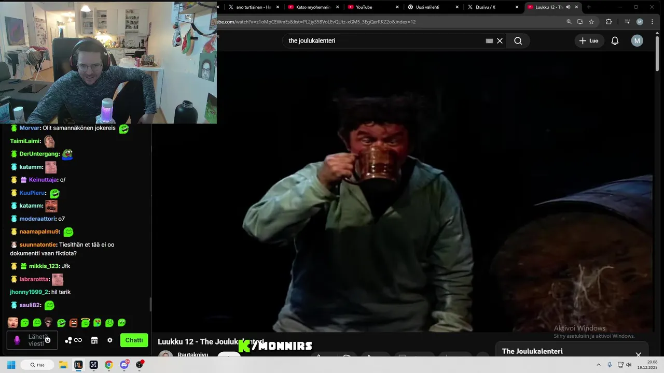Image resolution: width=664 pixels, height=373 pixels.
Task: Click the Chrome address bar URL
Action: (316, 22)
